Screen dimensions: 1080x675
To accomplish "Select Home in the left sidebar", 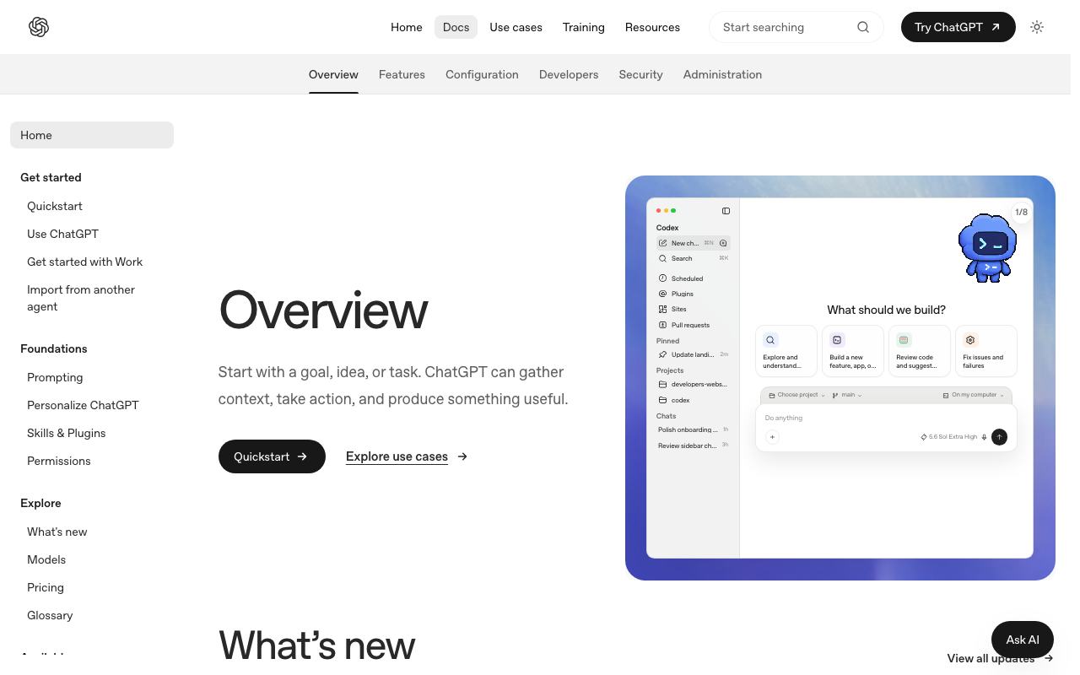I will [92, 135].
